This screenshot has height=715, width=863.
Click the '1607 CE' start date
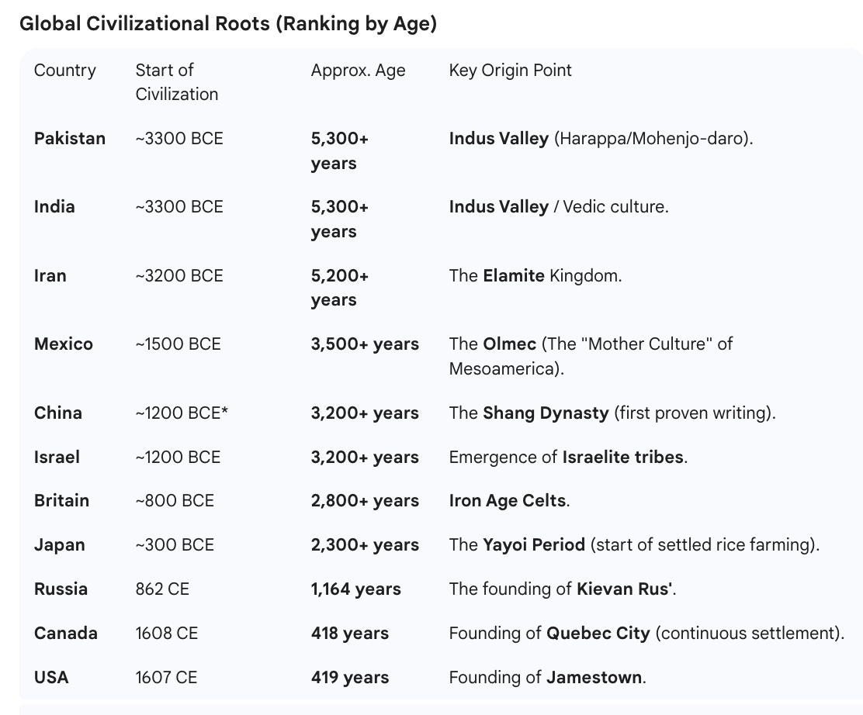tap(166, 677)
